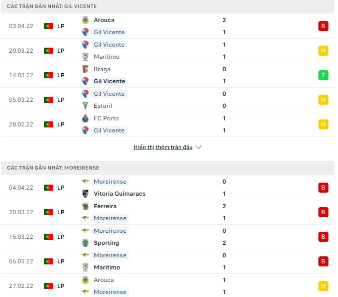Click the Vitoria Guimaraes crest icon
The height and width of the screenshot is (297, 338).
[x=85, y=194]
